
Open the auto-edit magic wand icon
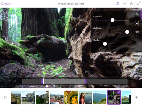click(x=125, y=4)
